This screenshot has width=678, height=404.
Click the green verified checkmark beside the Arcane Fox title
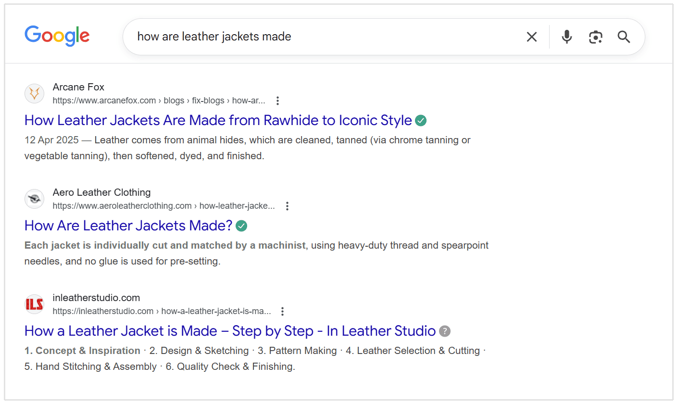[x=421, y=120]
